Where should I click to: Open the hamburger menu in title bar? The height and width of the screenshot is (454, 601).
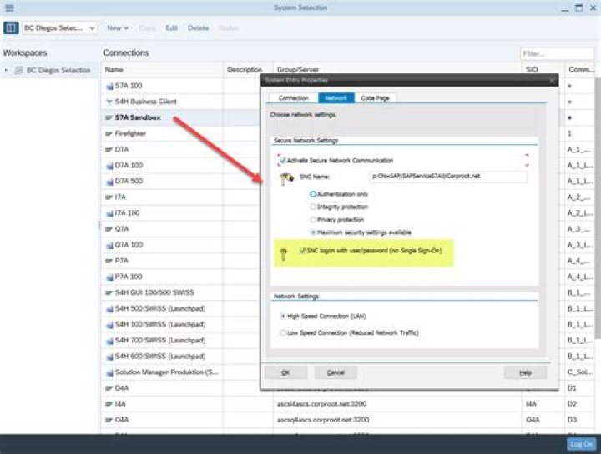tap(9, 7)
